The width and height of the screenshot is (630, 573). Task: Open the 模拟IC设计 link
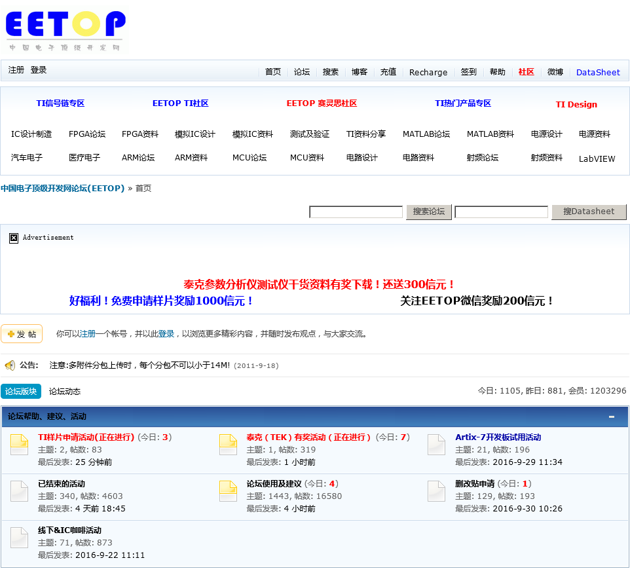[x=195, y=134]
